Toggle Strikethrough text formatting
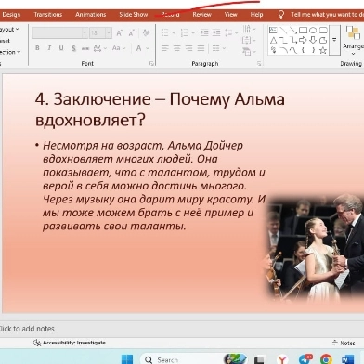Screen dimensions: 364x364 click(85, 48)
